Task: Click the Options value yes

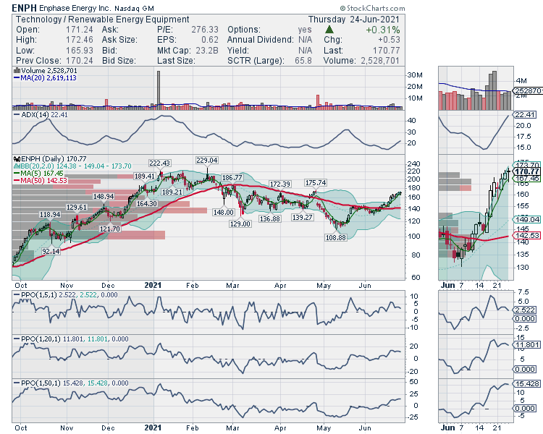Action: (x=305, y=30)
